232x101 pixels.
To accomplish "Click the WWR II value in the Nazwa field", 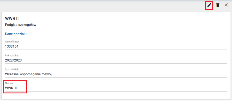I will click(x=11, y=88).
